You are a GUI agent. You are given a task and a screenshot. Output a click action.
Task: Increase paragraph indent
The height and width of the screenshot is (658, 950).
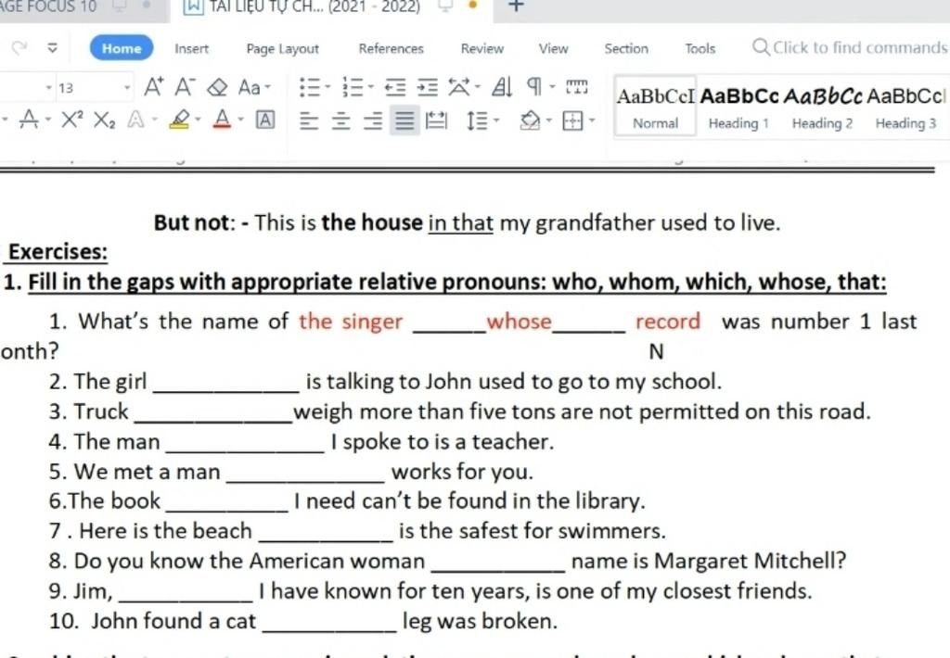click(427, 87)
